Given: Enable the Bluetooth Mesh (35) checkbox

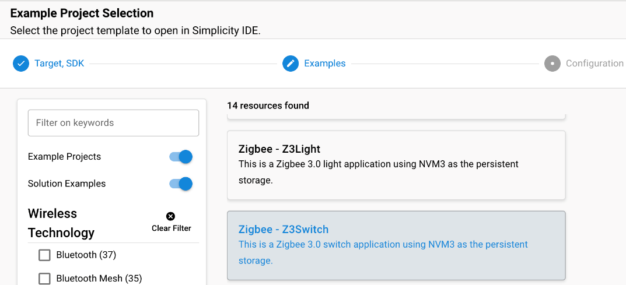Looking at the screenshot, I should click(x=44, y=279).
